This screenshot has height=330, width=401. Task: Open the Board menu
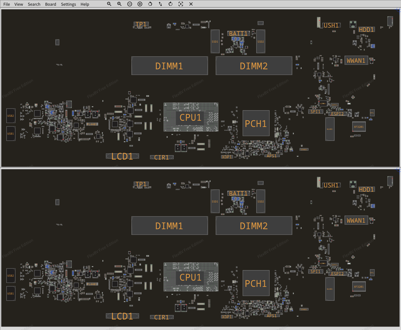(51, 4)
